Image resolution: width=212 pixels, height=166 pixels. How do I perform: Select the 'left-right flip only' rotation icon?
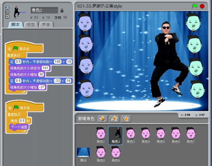(7, 12)
